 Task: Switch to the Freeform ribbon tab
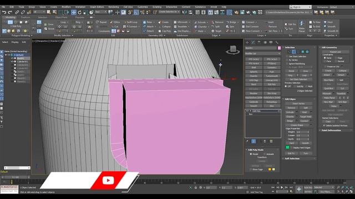pyautogui.click(x=26, y=17)
